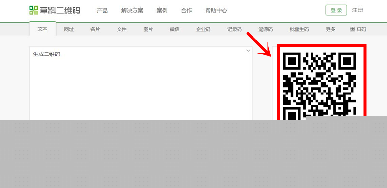Screen dimensions: 387x188
Task: Switch to the 文件 tab
Action: (x=122, y=29)
